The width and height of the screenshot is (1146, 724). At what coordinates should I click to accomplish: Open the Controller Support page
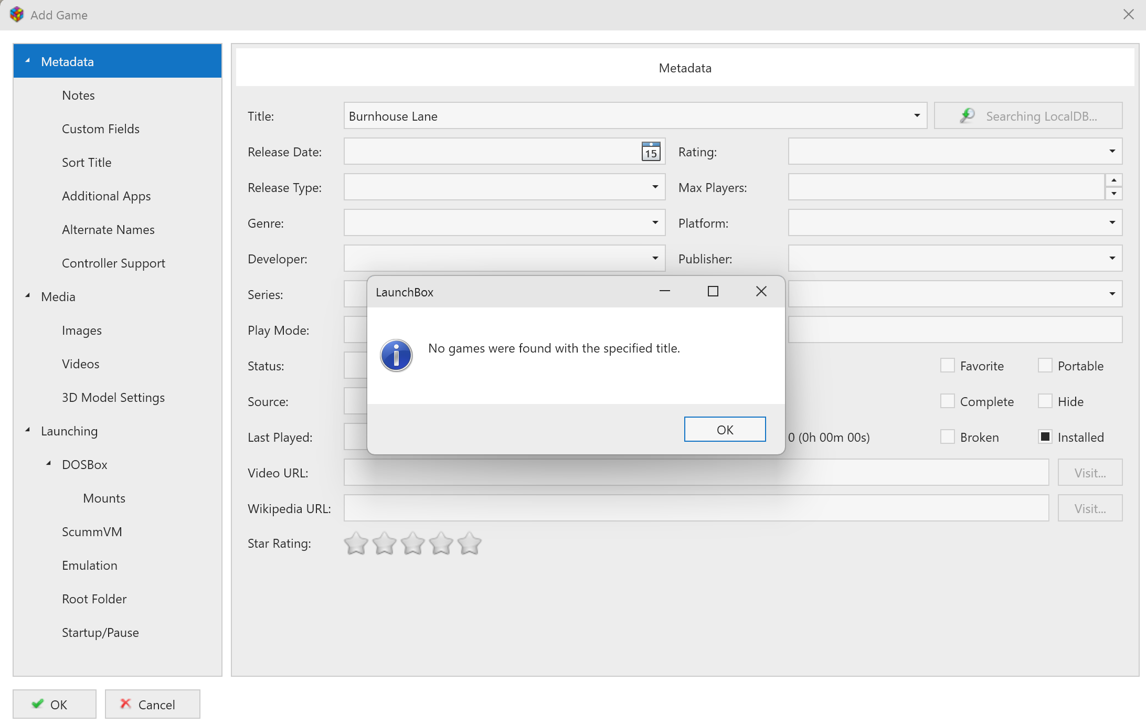click(113, 263)
